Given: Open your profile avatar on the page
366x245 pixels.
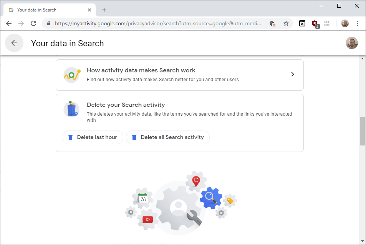Looking at the screenshot, I should (351, 42).
